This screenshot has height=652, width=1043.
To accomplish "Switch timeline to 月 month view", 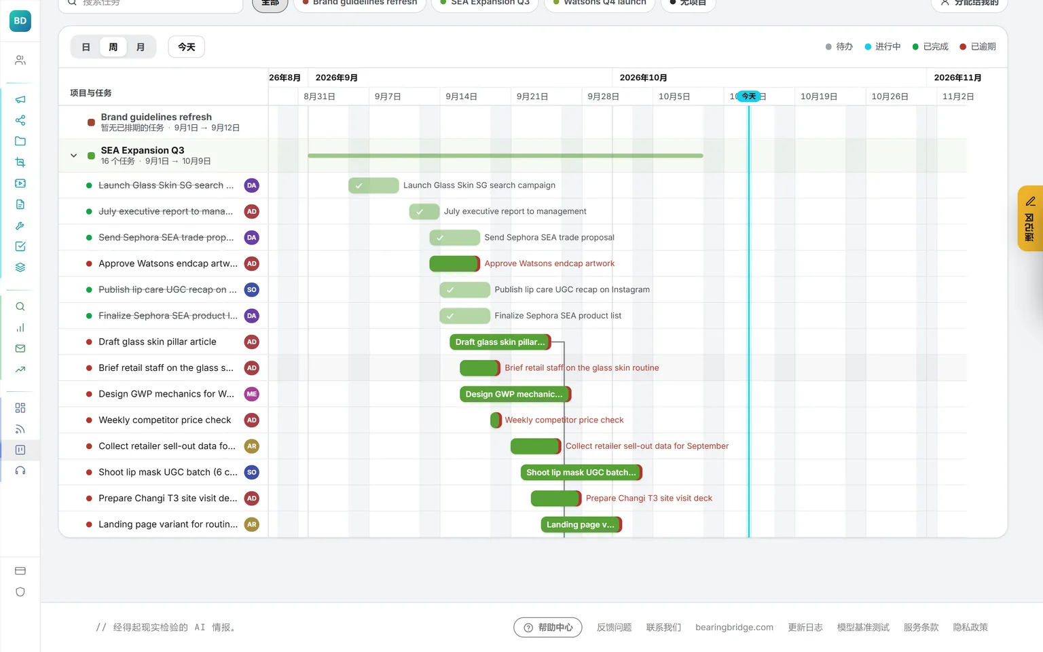I will pyautogui.click(x=141, y=47).
